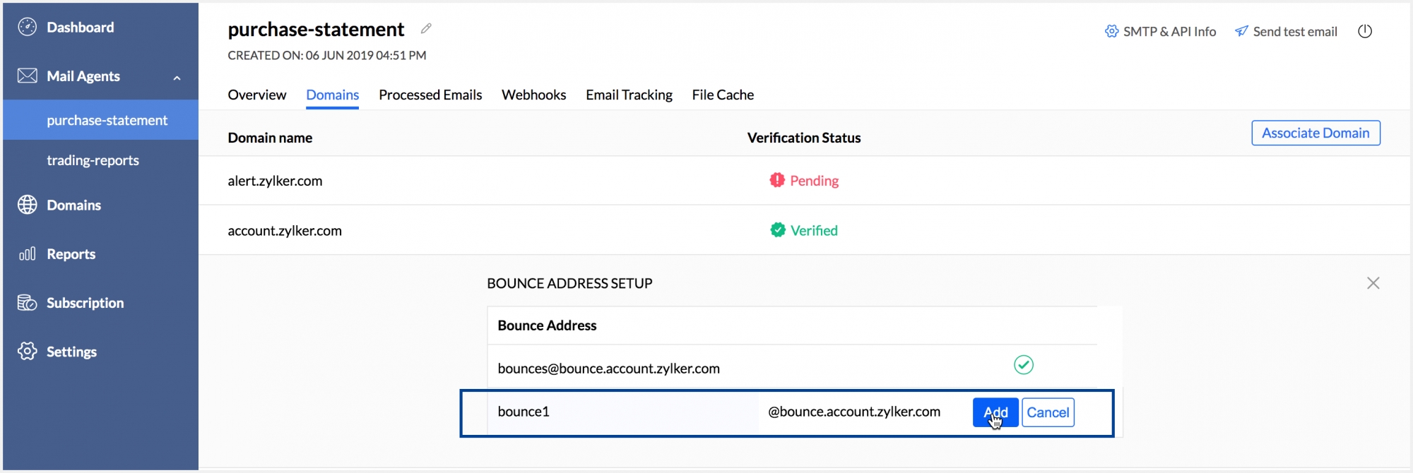Go to the Email Tracking tab
1413x473 pixels.
coord(629,95)
